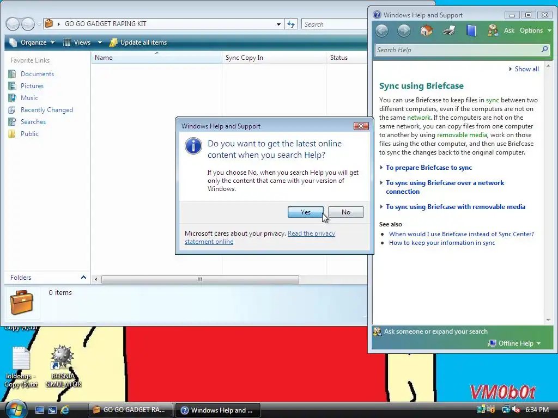This screenshot has height=418, width=558.
Task: Open Music in Favorite Links
Action: point(29,98)
